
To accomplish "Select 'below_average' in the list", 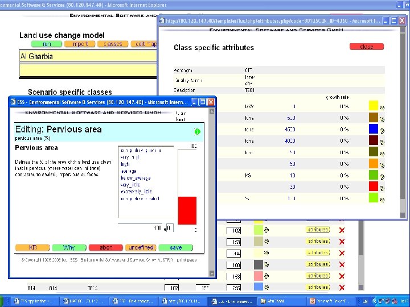I will (136, 178).
